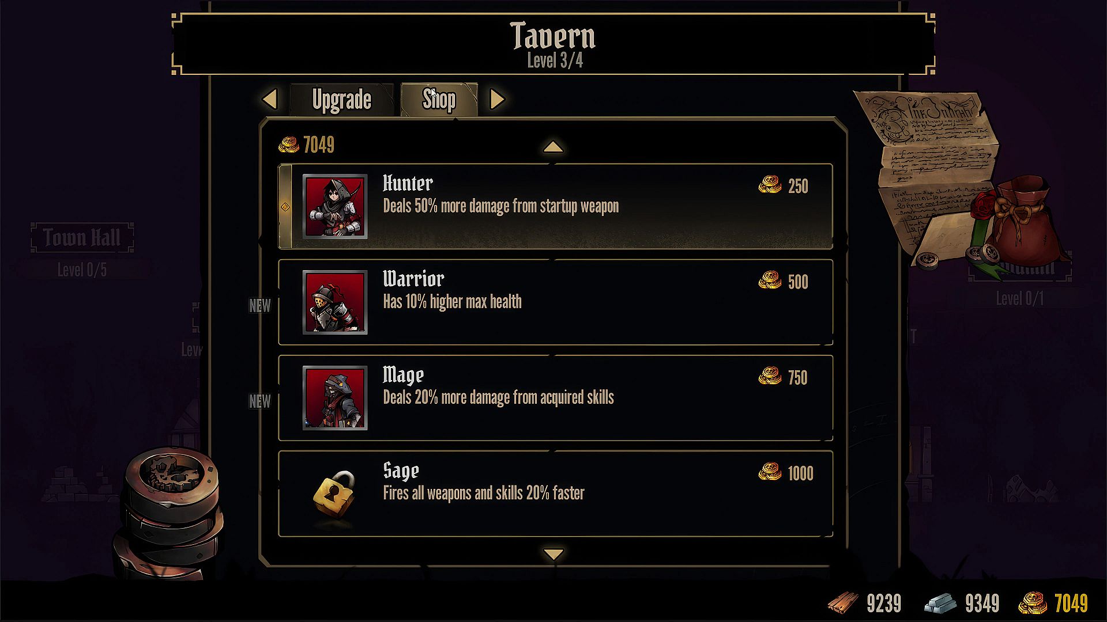This screenshot has width=1107, height=622.
Task: Switch to the Upgrade tab
Action: pyautogui.click(x=341, y=100)
